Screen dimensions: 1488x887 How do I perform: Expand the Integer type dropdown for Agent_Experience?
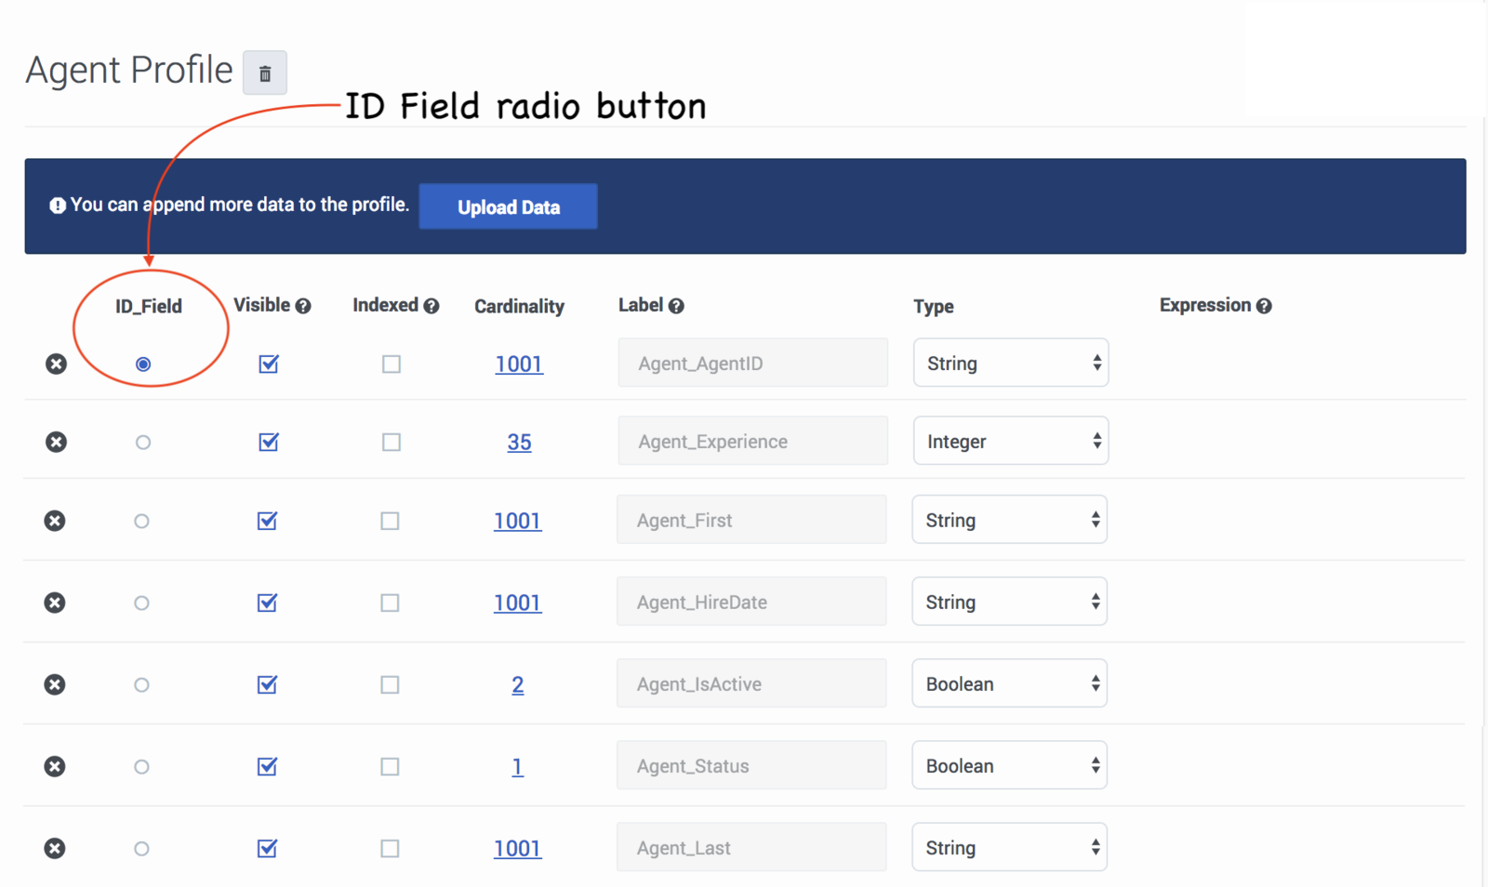click(x=1010, y=442)
